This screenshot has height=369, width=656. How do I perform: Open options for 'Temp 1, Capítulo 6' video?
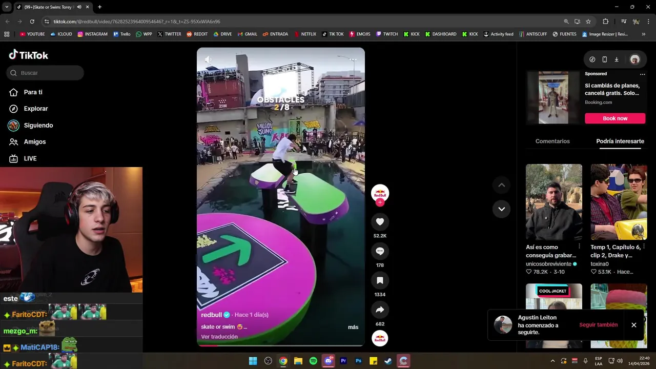tap(644, 247)
